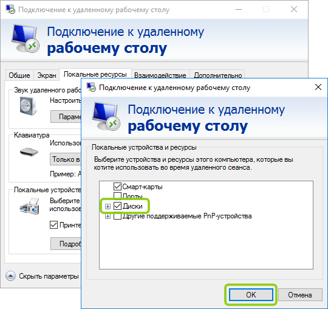
Task: Click the Отмена button
Action: [x=300, y=295]
